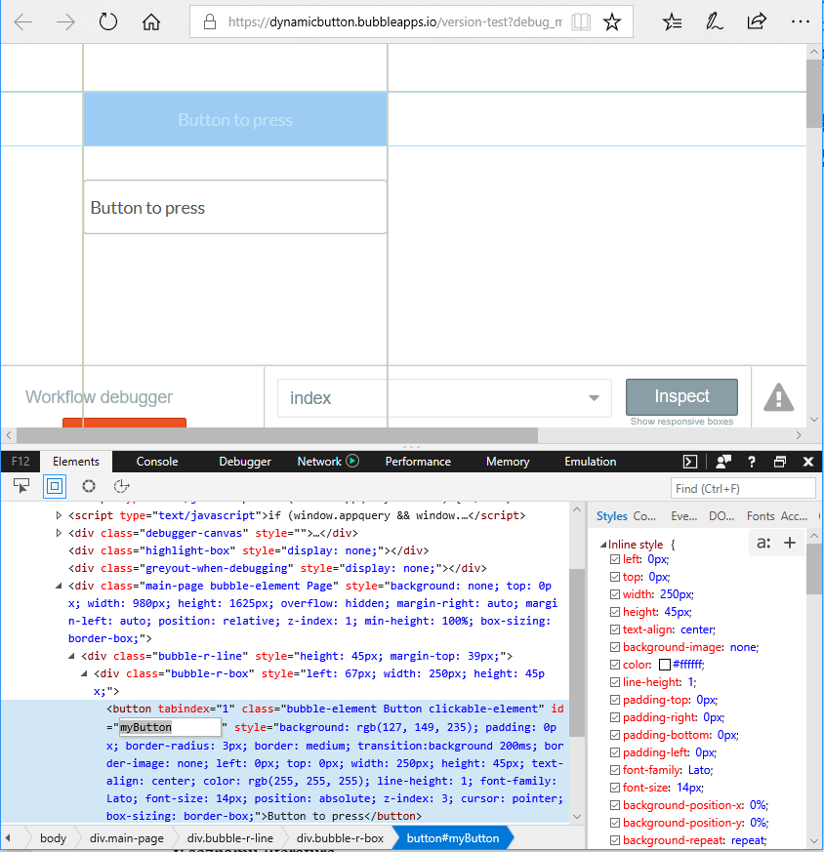The width and height of the screenshot is (824, 852).
Task: Open the send feedback icon
Action: pos(722,462)
